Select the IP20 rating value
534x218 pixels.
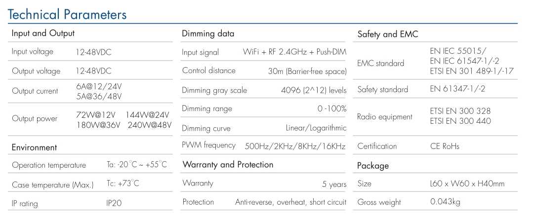114,203
